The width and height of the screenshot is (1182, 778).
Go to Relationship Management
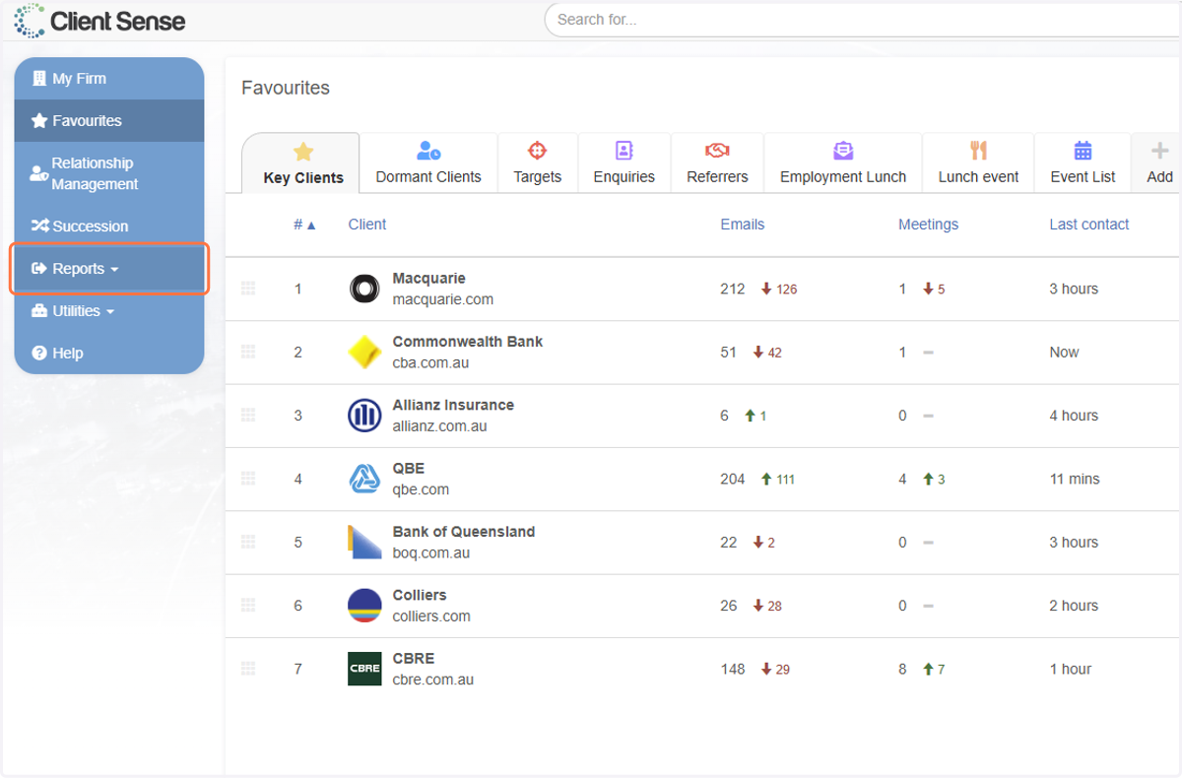(109, 173)
